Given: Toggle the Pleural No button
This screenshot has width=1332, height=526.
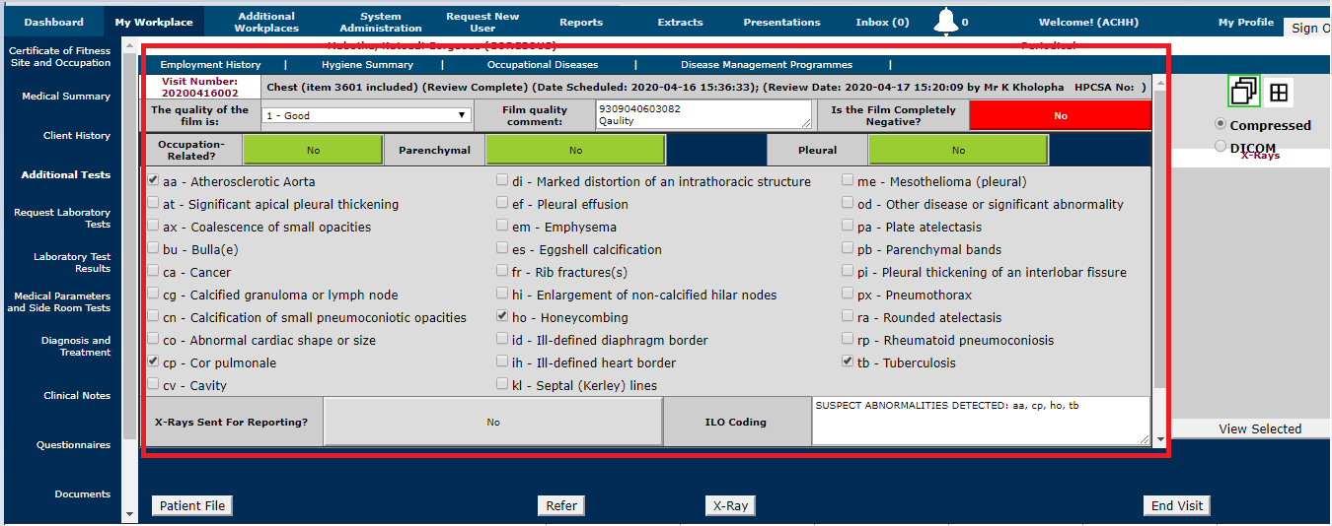Looking at the screenshot, I should [x=958, y=151].
